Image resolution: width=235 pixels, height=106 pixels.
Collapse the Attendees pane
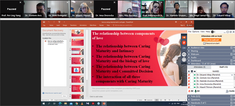pos(189,64)
